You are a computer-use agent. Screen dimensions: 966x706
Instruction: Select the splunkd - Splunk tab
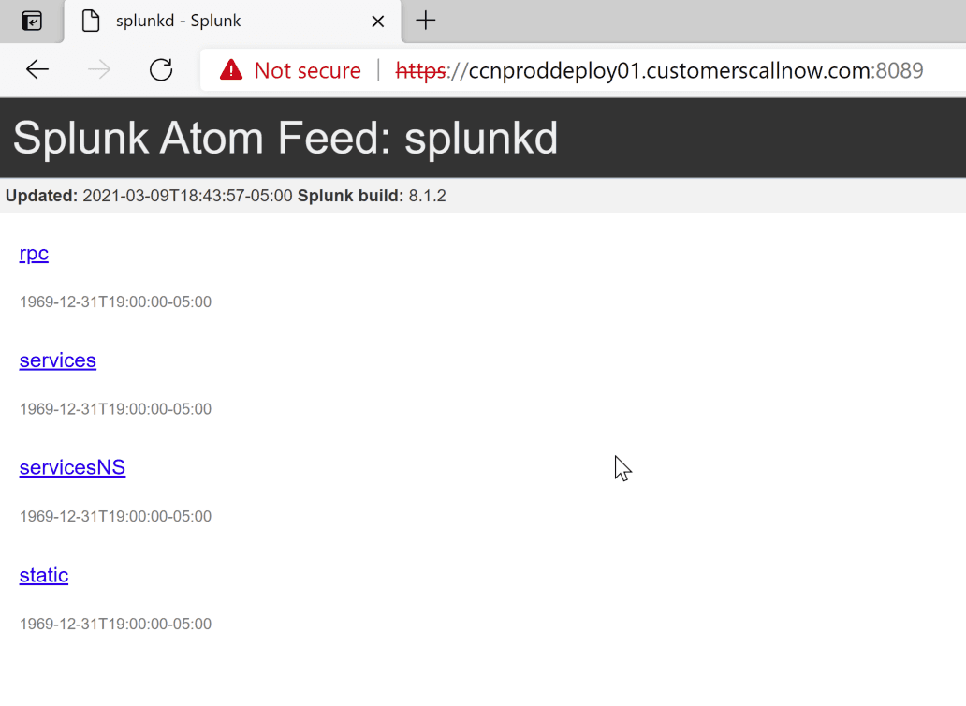click(x=232, y=21)
